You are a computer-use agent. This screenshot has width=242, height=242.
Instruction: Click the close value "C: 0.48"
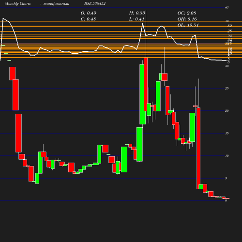click(x=88, y=19)
